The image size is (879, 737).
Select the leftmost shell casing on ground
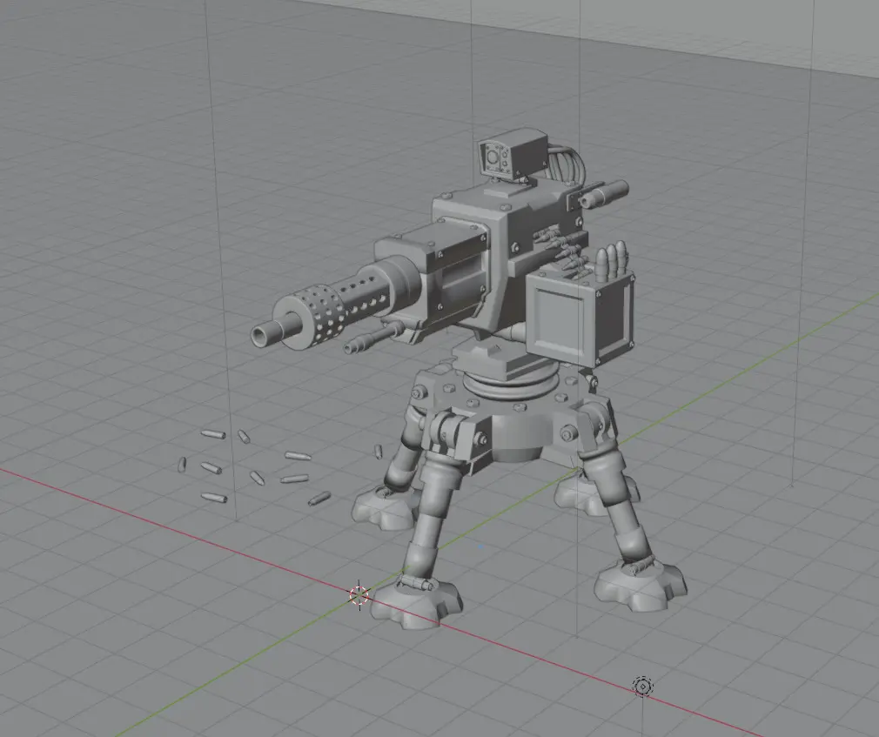(182, 464)
